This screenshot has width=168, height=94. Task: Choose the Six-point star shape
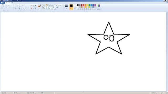pyautogui.click(x=48, y=9)
